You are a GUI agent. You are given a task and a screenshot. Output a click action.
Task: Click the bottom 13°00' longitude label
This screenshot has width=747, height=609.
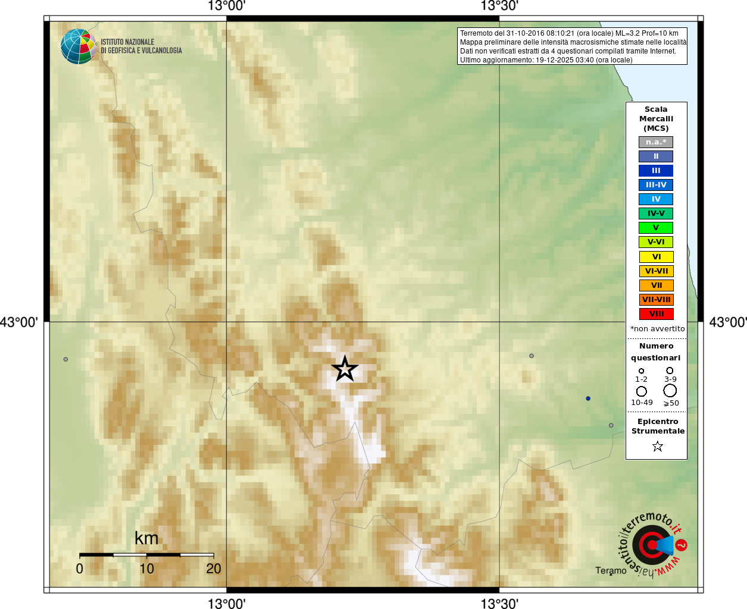coord(226,604)
